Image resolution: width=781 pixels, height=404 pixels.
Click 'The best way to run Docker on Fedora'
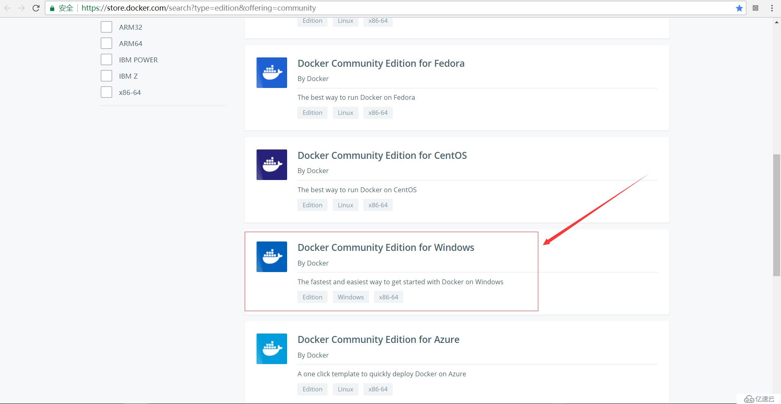[x=356, y=97]
